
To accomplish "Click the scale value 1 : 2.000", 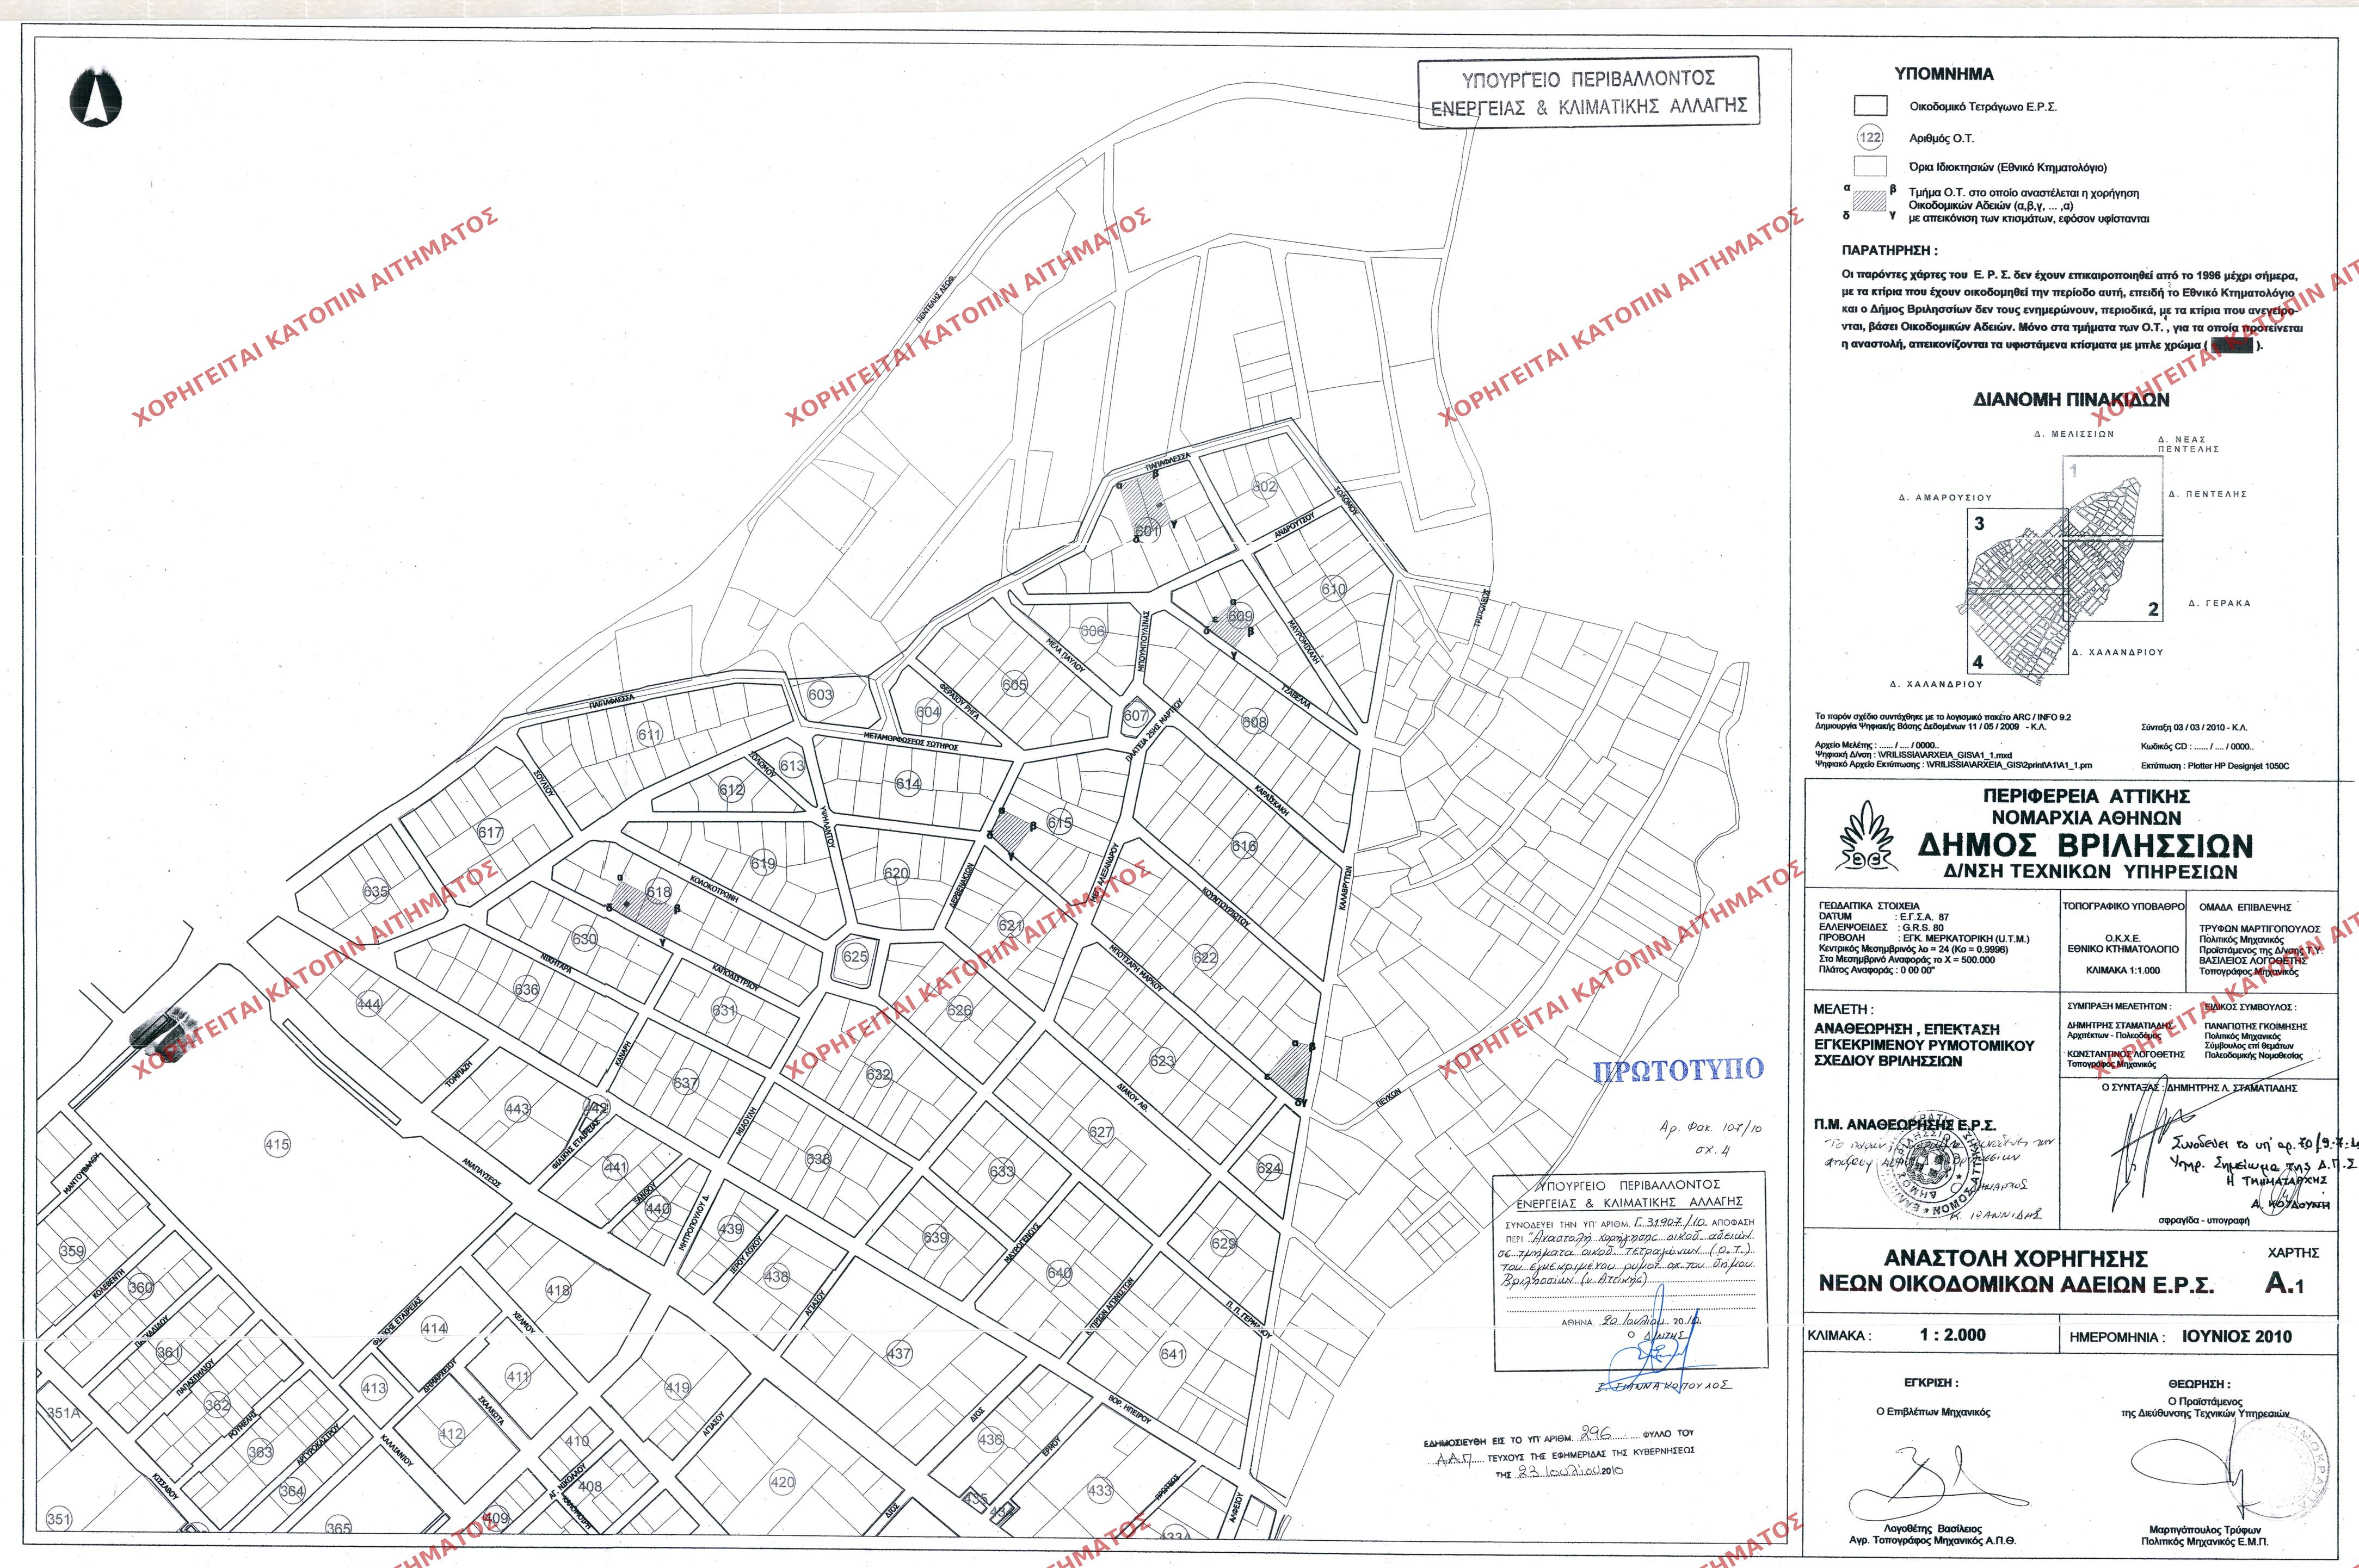I will point(1952,1334).
